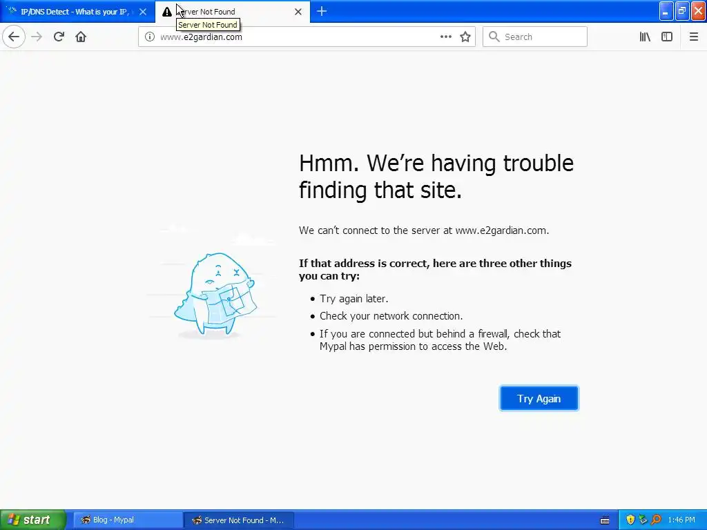
Task: Select the Server Not Found tab
Action: click(232, 12)
